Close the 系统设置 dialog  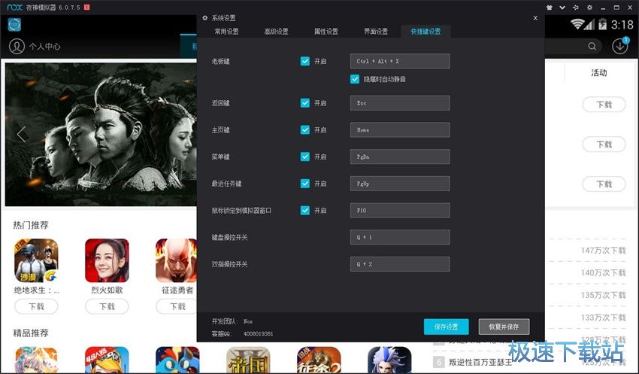[x=535, y=18]
